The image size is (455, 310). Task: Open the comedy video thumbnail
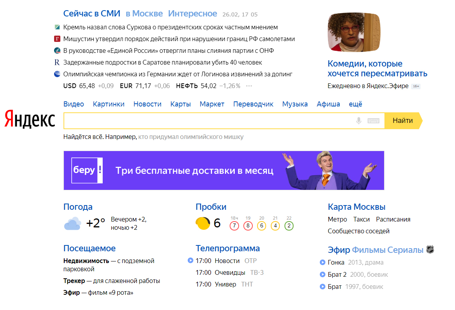(354, 32)
